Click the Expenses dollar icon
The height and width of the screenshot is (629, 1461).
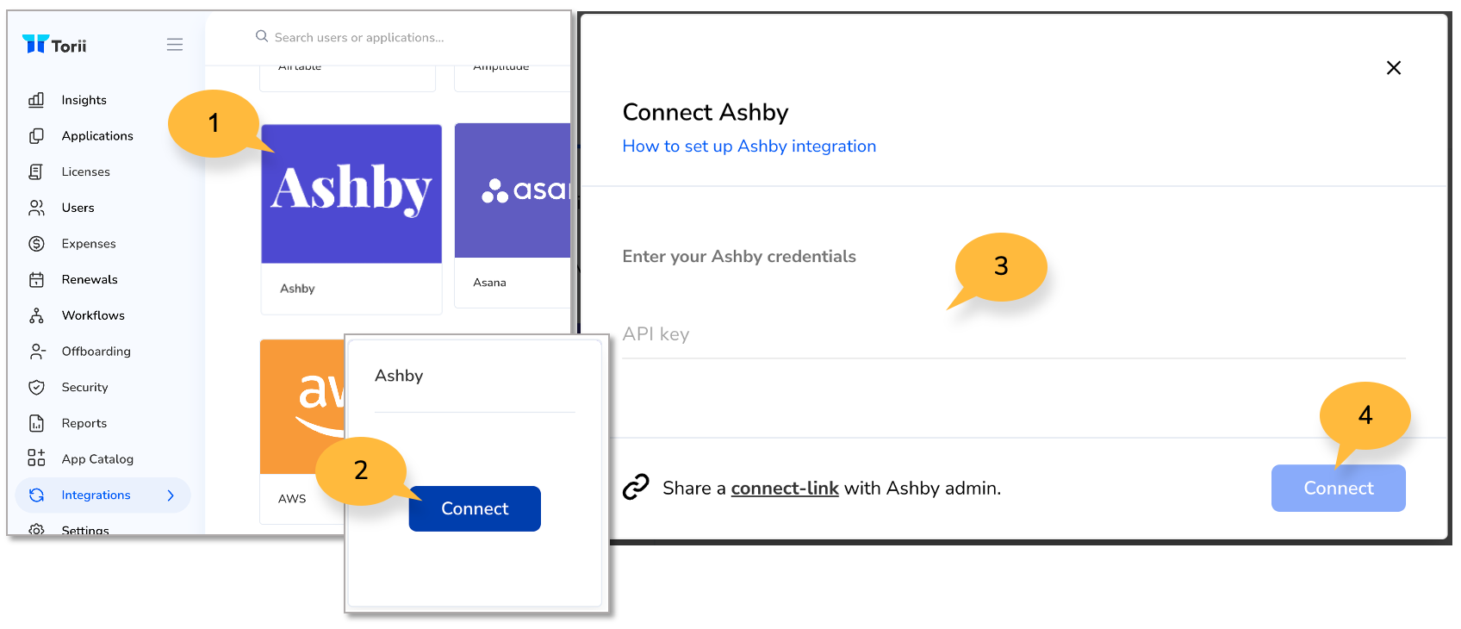click(x=36, y=244)
